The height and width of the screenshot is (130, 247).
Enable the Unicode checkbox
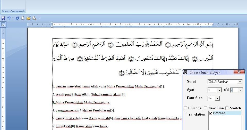click(x=185, y=108)
